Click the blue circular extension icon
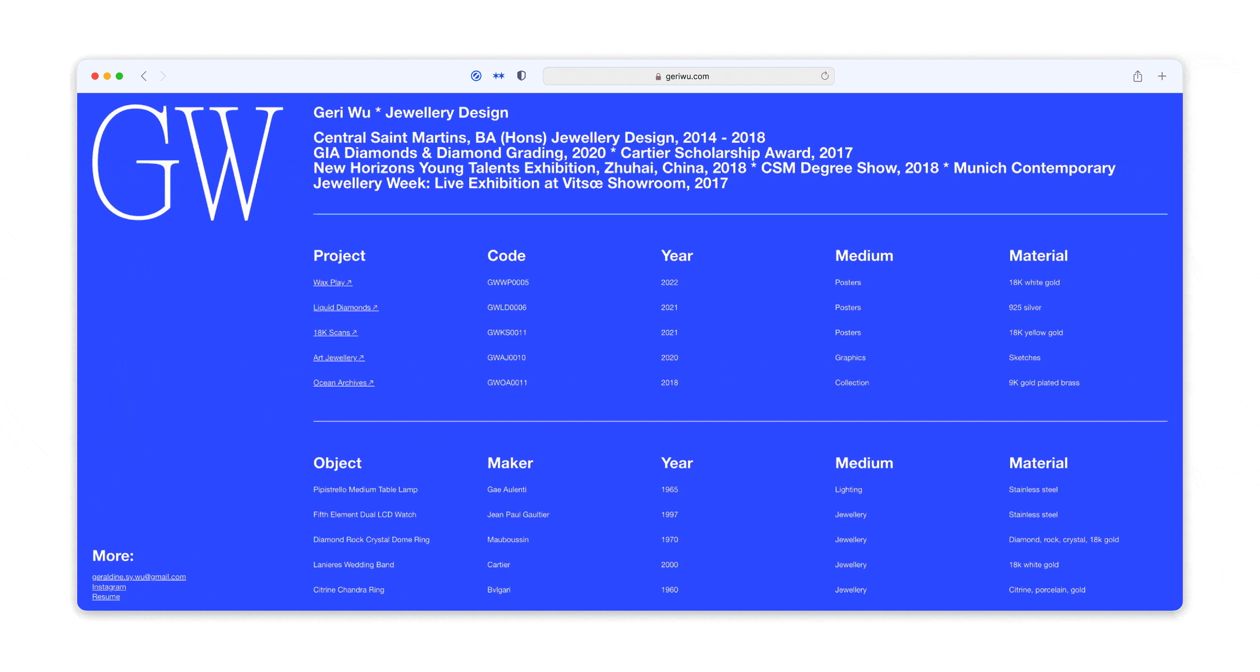The width and height of the screenshot is (1260, 672). pos(476,76)
